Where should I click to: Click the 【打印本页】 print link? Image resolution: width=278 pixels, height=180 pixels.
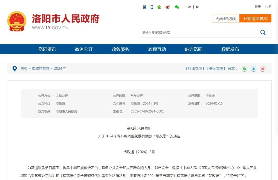(195, 69)
